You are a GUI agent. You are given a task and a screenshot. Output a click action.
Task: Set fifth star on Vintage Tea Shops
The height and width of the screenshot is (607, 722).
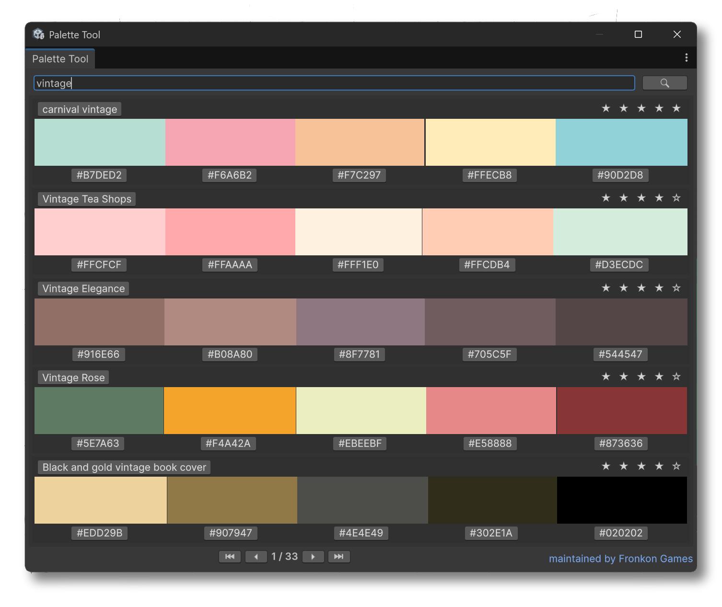[x=676, y=198]
